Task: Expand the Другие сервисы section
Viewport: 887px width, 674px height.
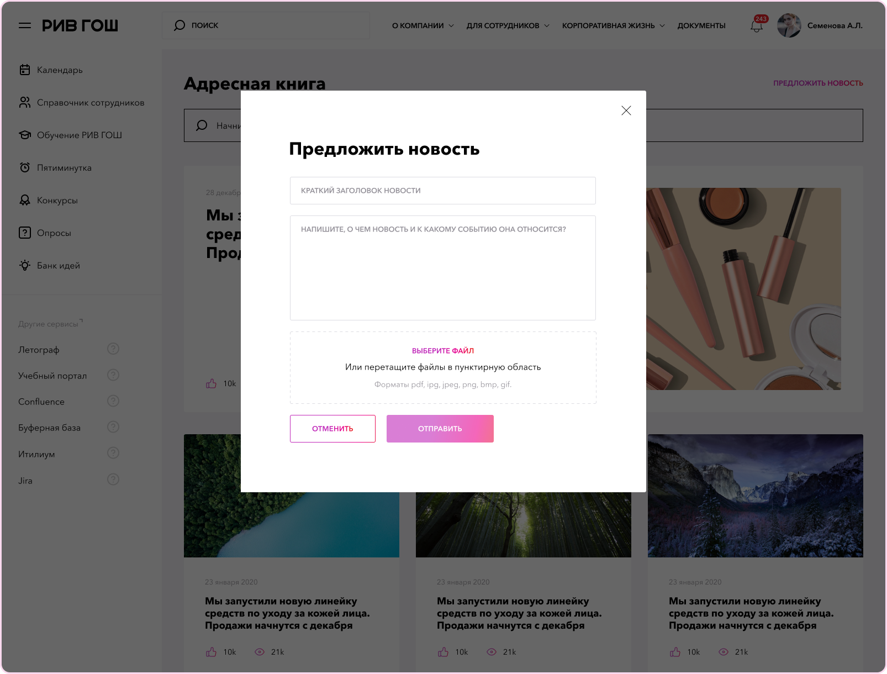Action: coord(50,324)
